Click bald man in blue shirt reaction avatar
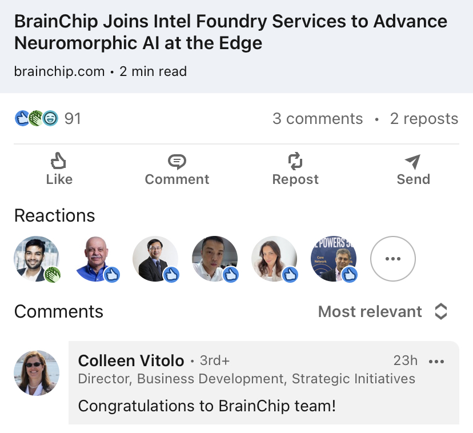 click(x=95, y=259)
